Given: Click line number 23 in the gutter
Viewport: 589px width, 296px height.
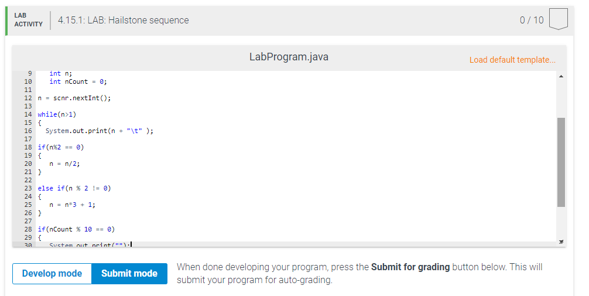Looking at the screenshot, I should pyautogui.click(x=28, y=188).
